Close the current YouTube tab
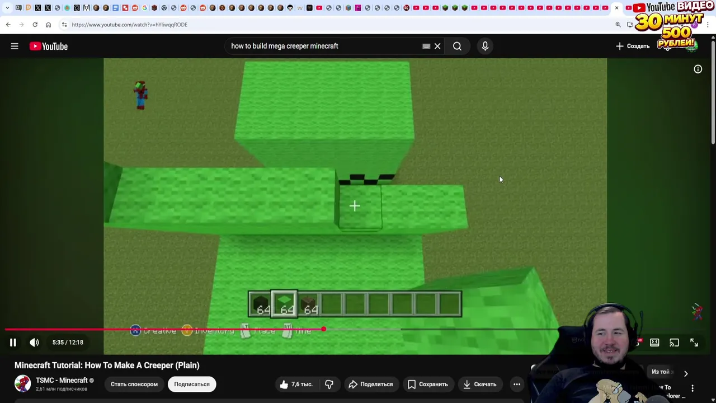 (617, 8)
